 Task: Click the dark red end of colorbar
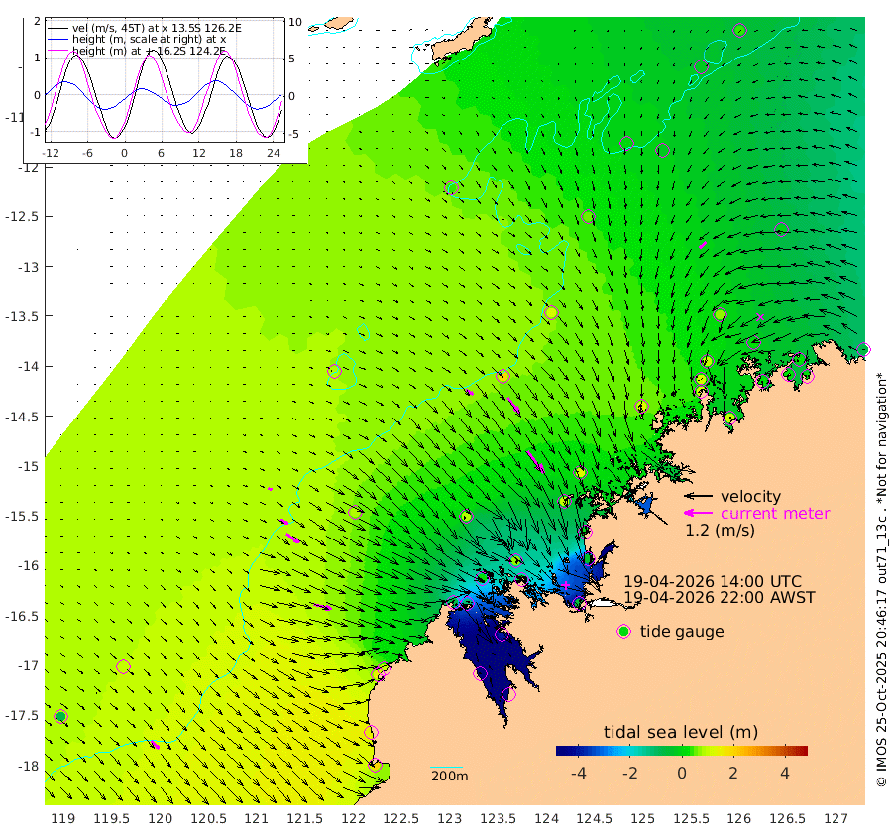click(803, 750)
